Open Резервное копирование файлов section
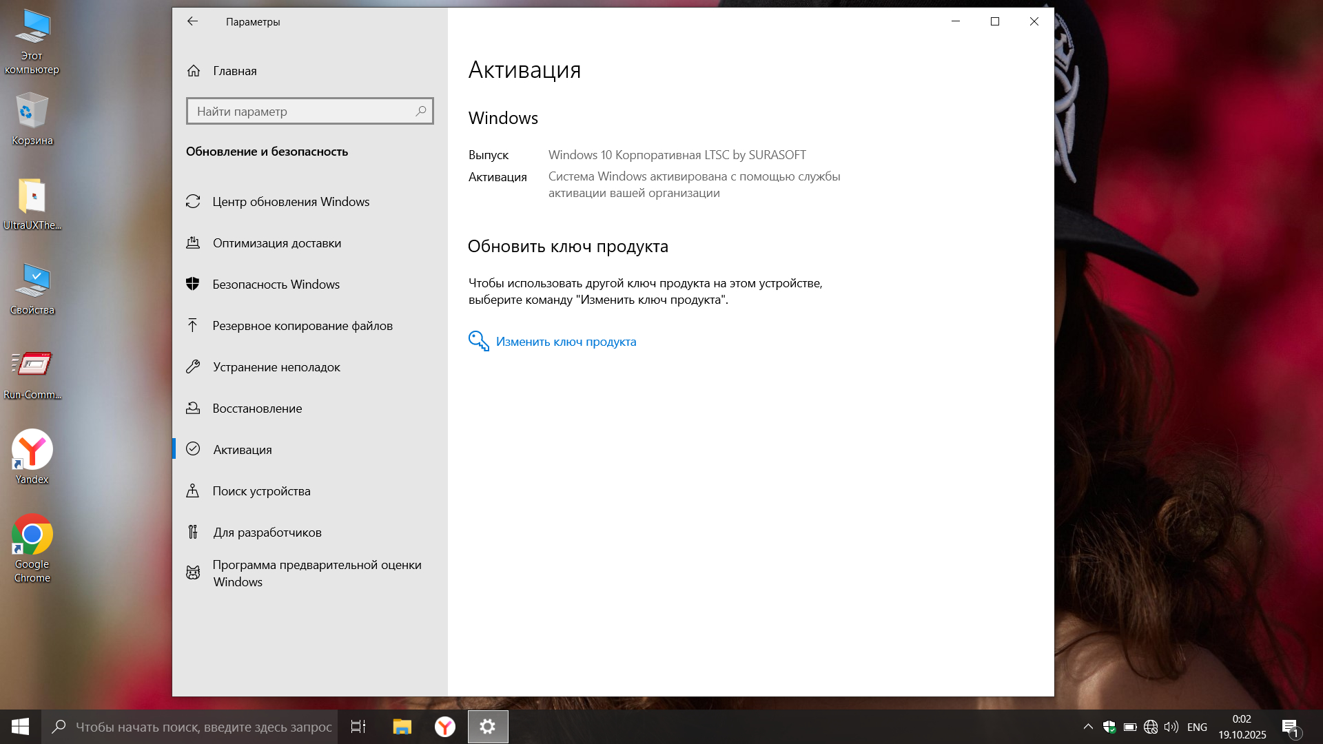 point(302,326)
